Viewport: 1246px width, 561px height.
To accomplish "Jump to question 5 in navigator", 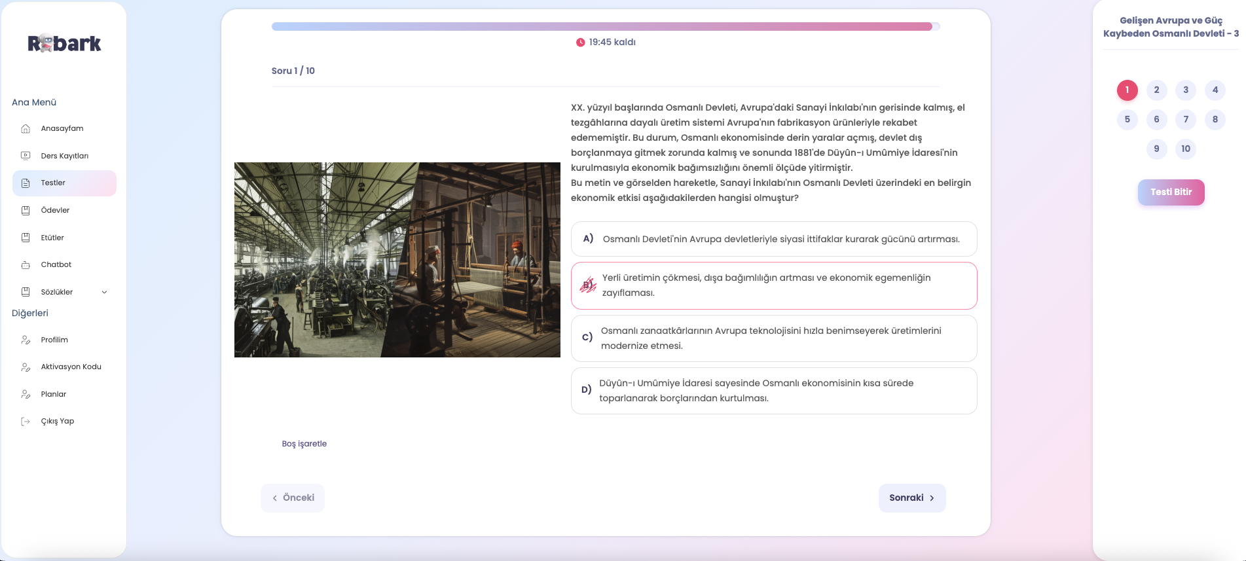I will point(1127,120).
